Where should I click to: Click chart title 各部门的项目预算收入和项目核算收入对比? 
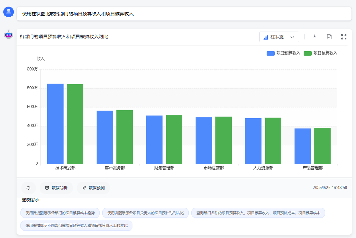64,37
